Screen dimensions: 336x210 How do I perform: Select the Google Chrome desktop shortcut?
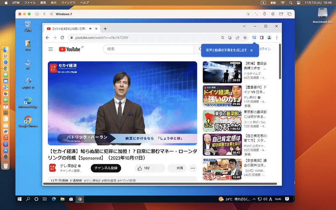[x=28, y=121]
